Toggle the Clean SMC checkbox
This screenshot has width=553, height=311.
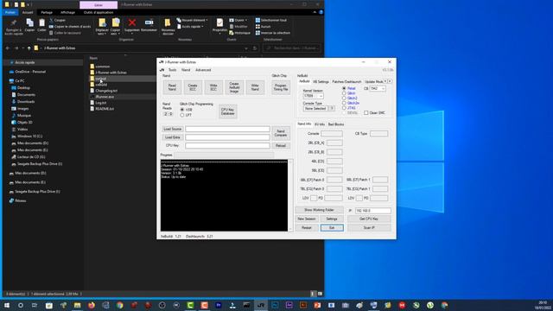pos(366,113)
